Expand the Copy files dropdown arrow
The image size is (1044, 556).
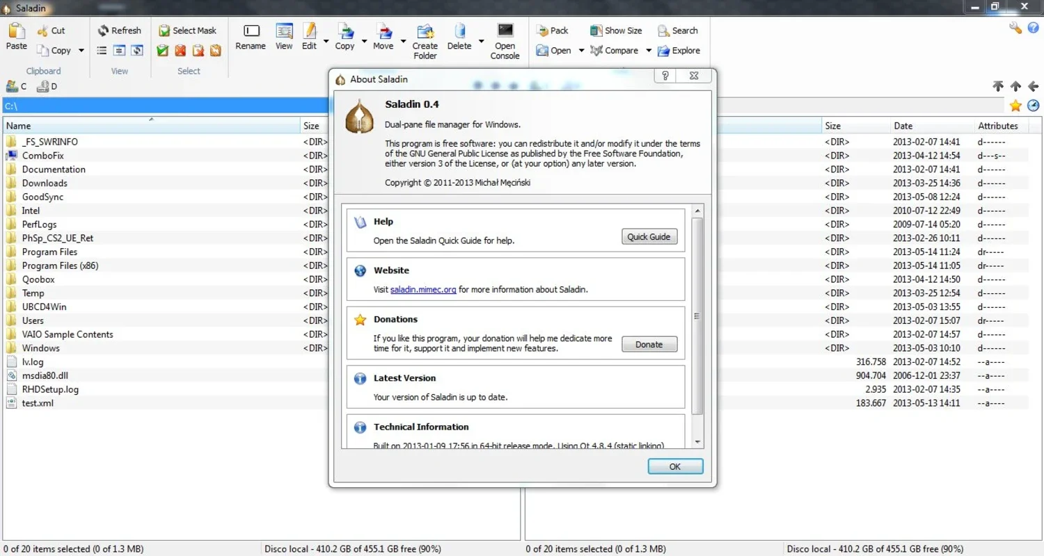363,42
